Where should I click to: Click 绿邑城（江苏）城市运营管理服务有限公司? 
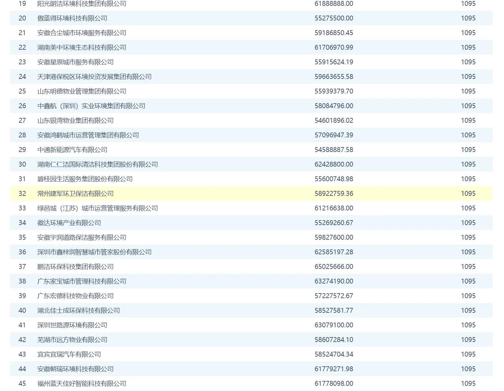point(97,208)
